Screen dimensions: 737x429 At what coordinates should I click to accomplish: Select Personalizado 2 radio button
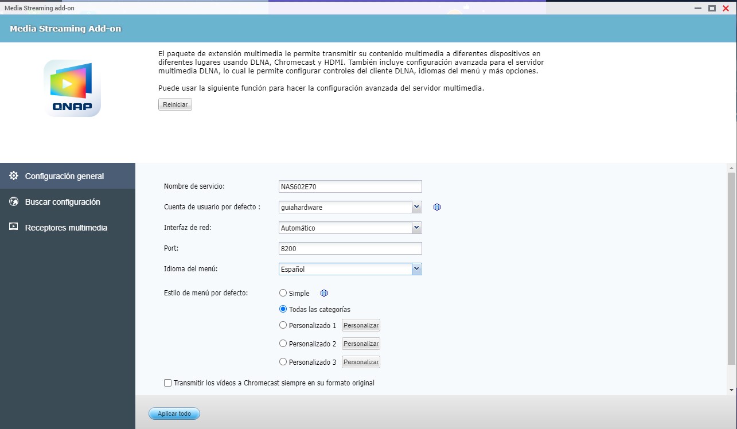tap(283, 344)
